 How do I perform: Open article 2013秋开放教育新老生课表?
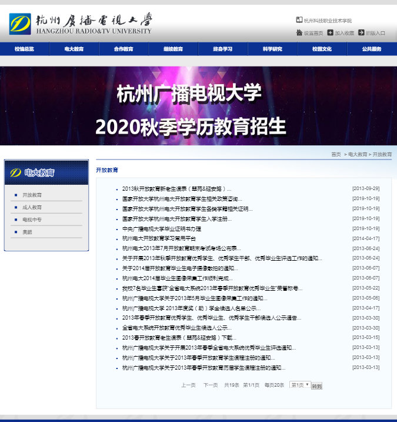176,189
